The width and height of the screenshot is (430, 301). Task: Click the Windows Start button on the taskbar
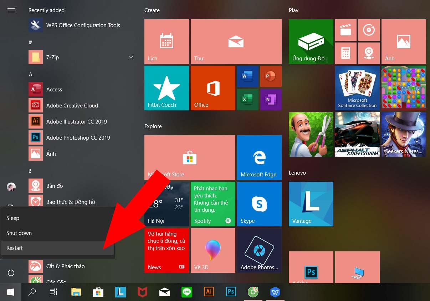click(x=11, y=292)
